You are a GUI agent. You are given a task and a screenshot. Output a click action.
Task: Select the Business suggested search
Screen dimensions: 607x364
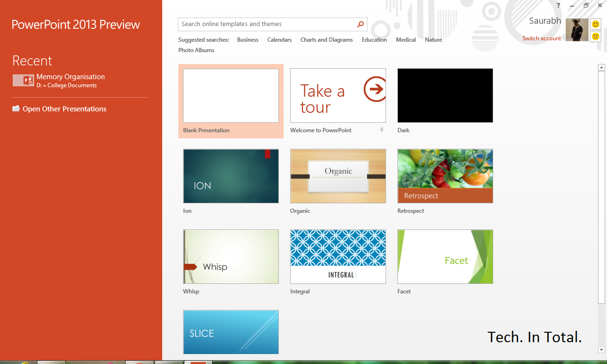pos(248,39)
